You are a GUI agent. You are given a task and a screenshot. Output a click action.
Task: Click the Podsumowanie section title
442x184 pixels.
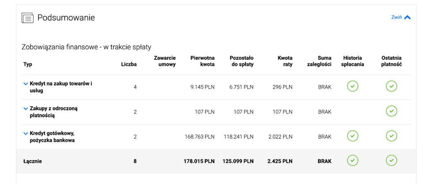coord(66,18)
